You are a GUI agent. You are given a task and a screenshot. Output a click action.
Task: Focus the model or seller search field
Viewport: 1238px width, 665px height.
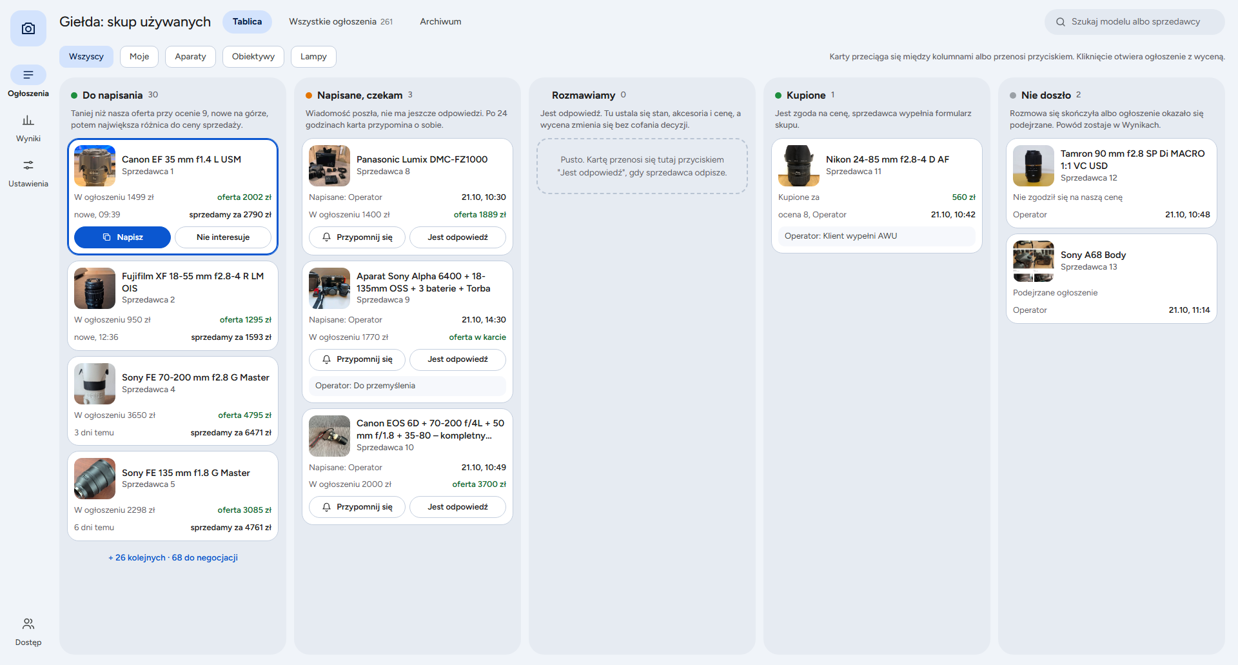click(1135, 22)
